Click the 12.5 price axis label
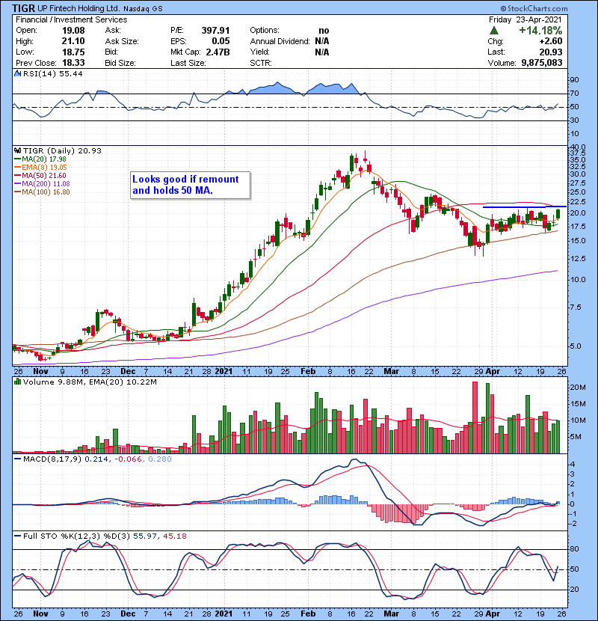 pos(578,259)
